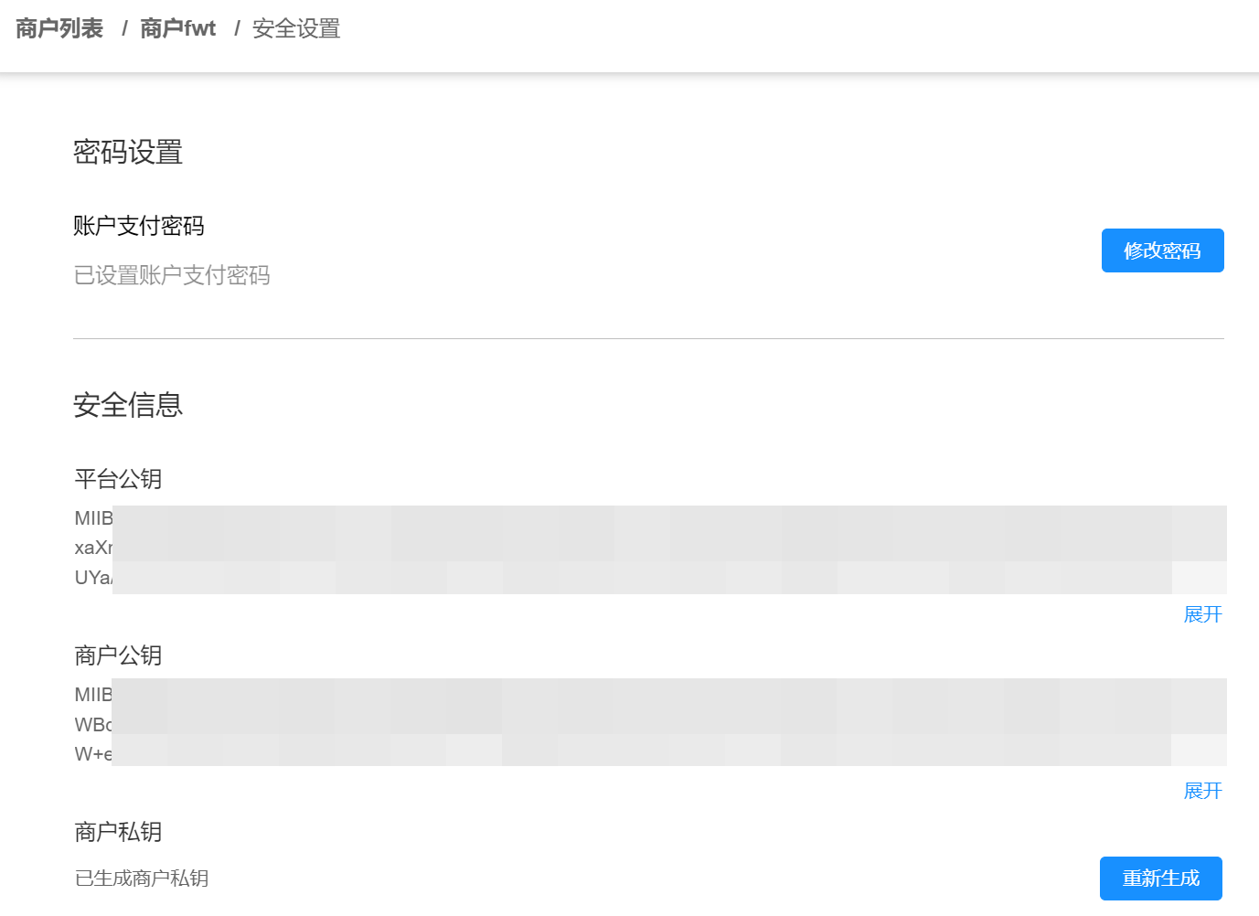Expand the 商户公钥 using its 展开 link
The image size is (1259, 916).
pos(1203,791)
